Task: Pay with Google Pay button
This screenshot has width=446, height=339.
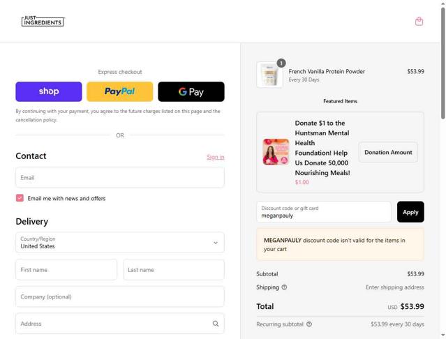Action: click(191, 91)
